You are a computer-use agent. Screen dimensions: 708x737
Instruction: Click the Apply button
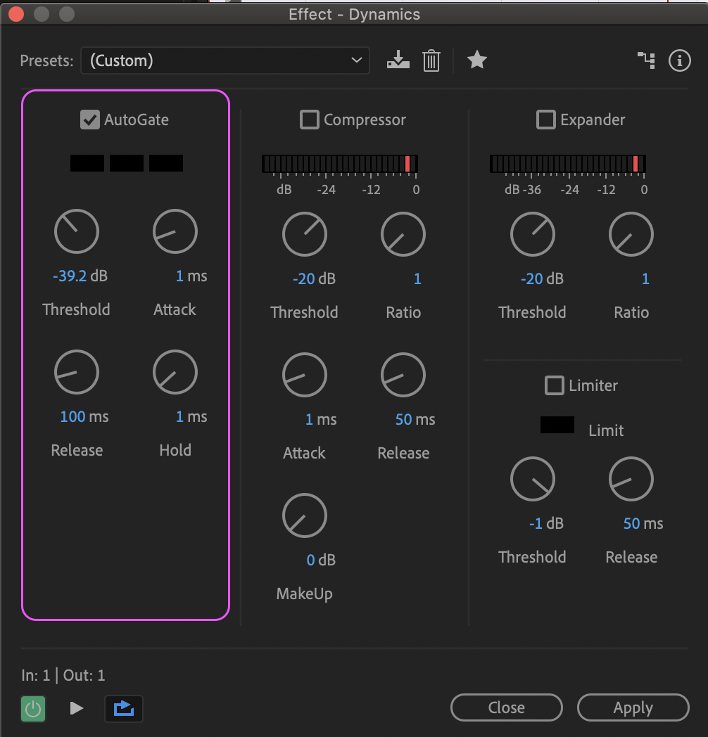(x=633, y=707)
